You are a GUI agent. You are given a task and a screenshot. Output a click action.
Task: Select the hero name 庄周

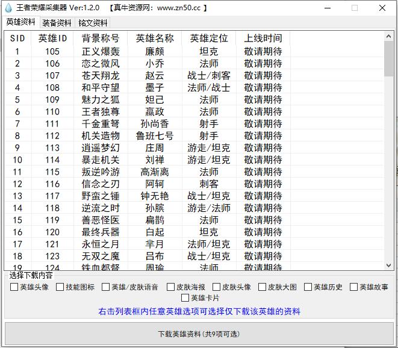tap(155, 148)
